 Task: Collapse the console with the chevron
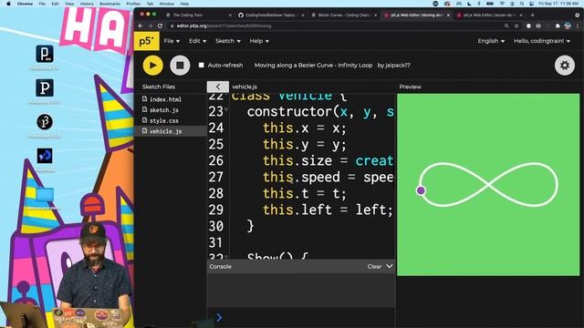[x=390, y=266]
